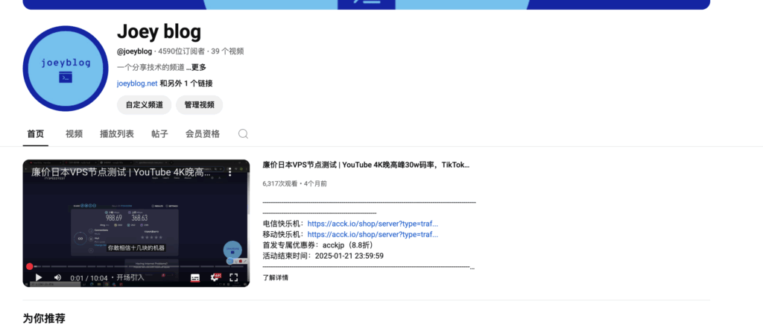Image resolution: width=763 pixels, height=331 pixels.
Task: Open the 会员资格 tab
Action: coord(203,134)
